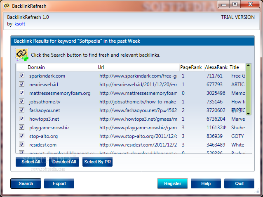Click AlexaRank value 3025496
This screenshot has width=263, height=197.
point(216,93)
